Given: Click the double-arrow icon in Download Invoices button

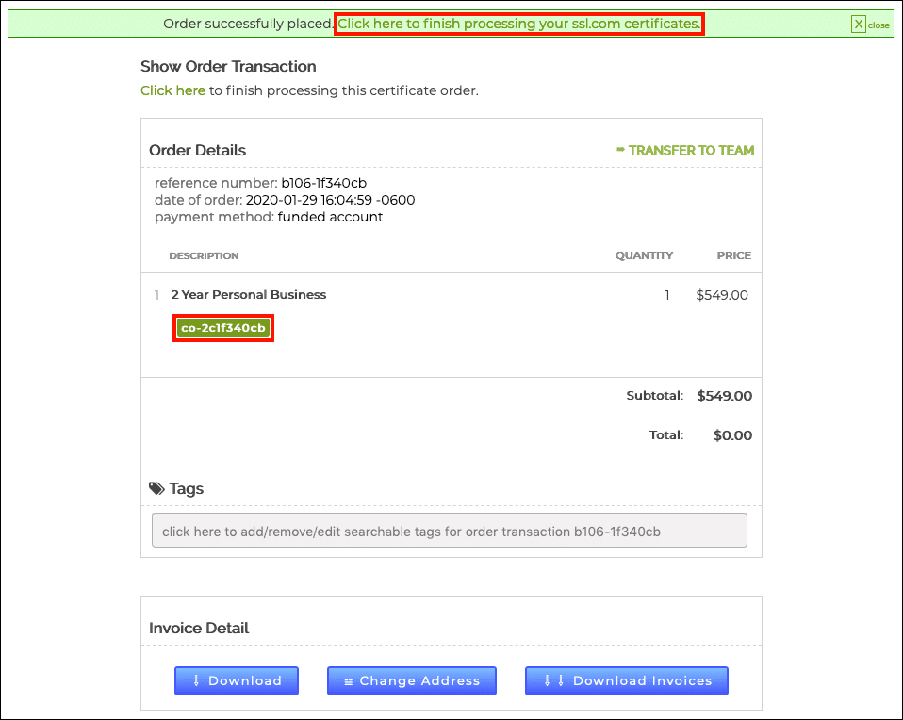Looking at the screenshot, I should coord(554,680).
